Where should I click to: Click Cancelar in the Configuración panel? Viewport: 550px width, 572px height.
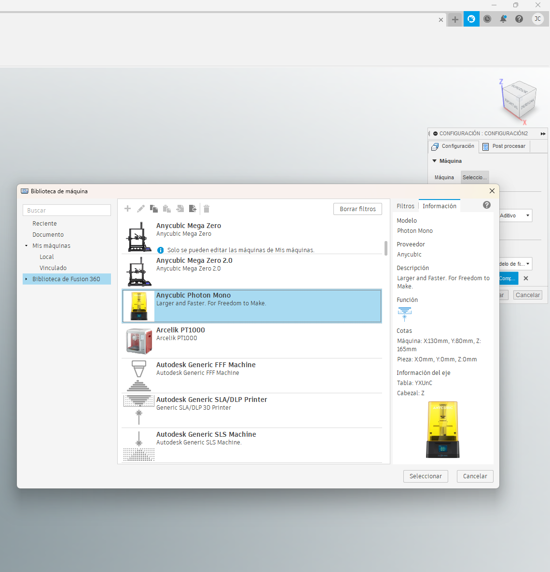528,295
